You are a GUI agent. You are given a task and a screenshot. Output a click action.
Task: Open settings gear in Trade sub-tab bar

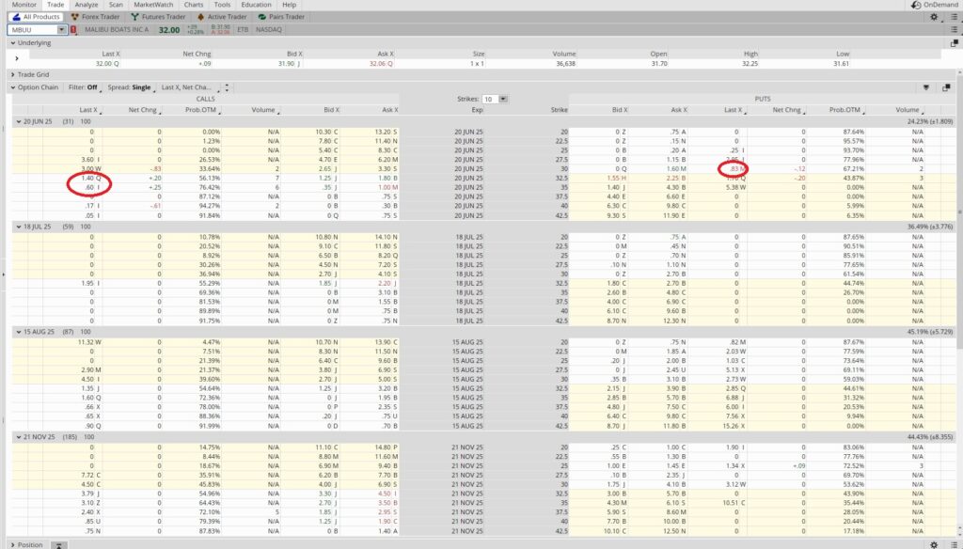click(x=934, y=17)
